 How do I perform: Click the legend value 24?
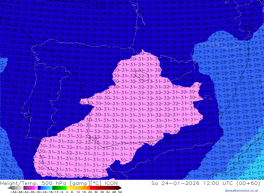pyautogui.click(x=90, y=192)
